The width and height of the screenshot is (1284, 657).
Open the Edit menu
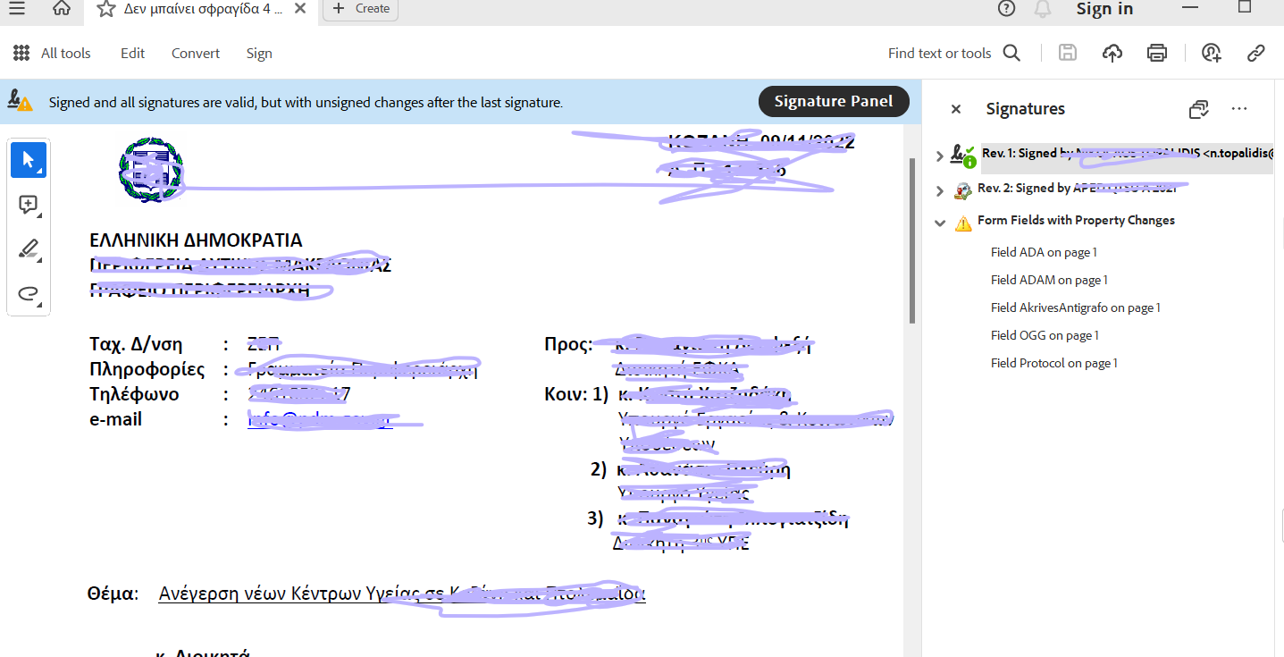pyautogui.click(x=132, y=54)
